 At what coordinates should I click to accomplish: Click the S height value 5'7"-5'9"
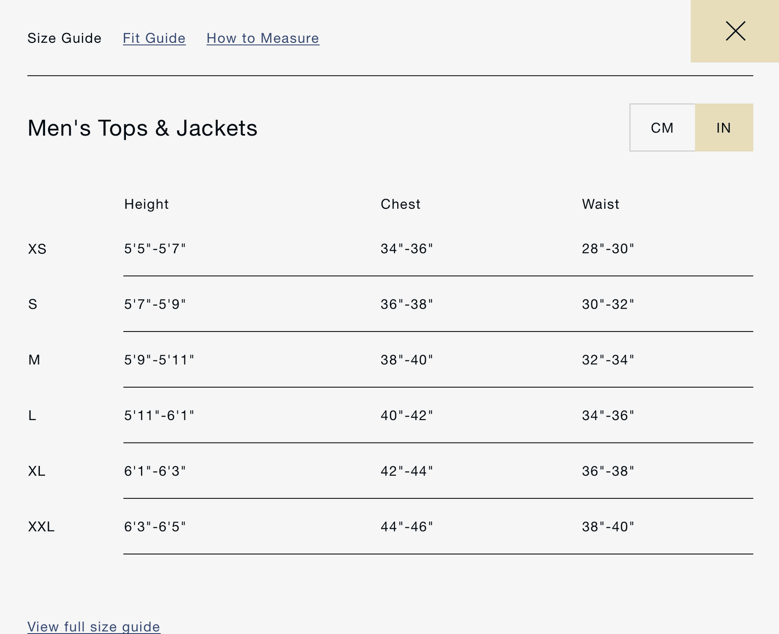coord(155,304)
